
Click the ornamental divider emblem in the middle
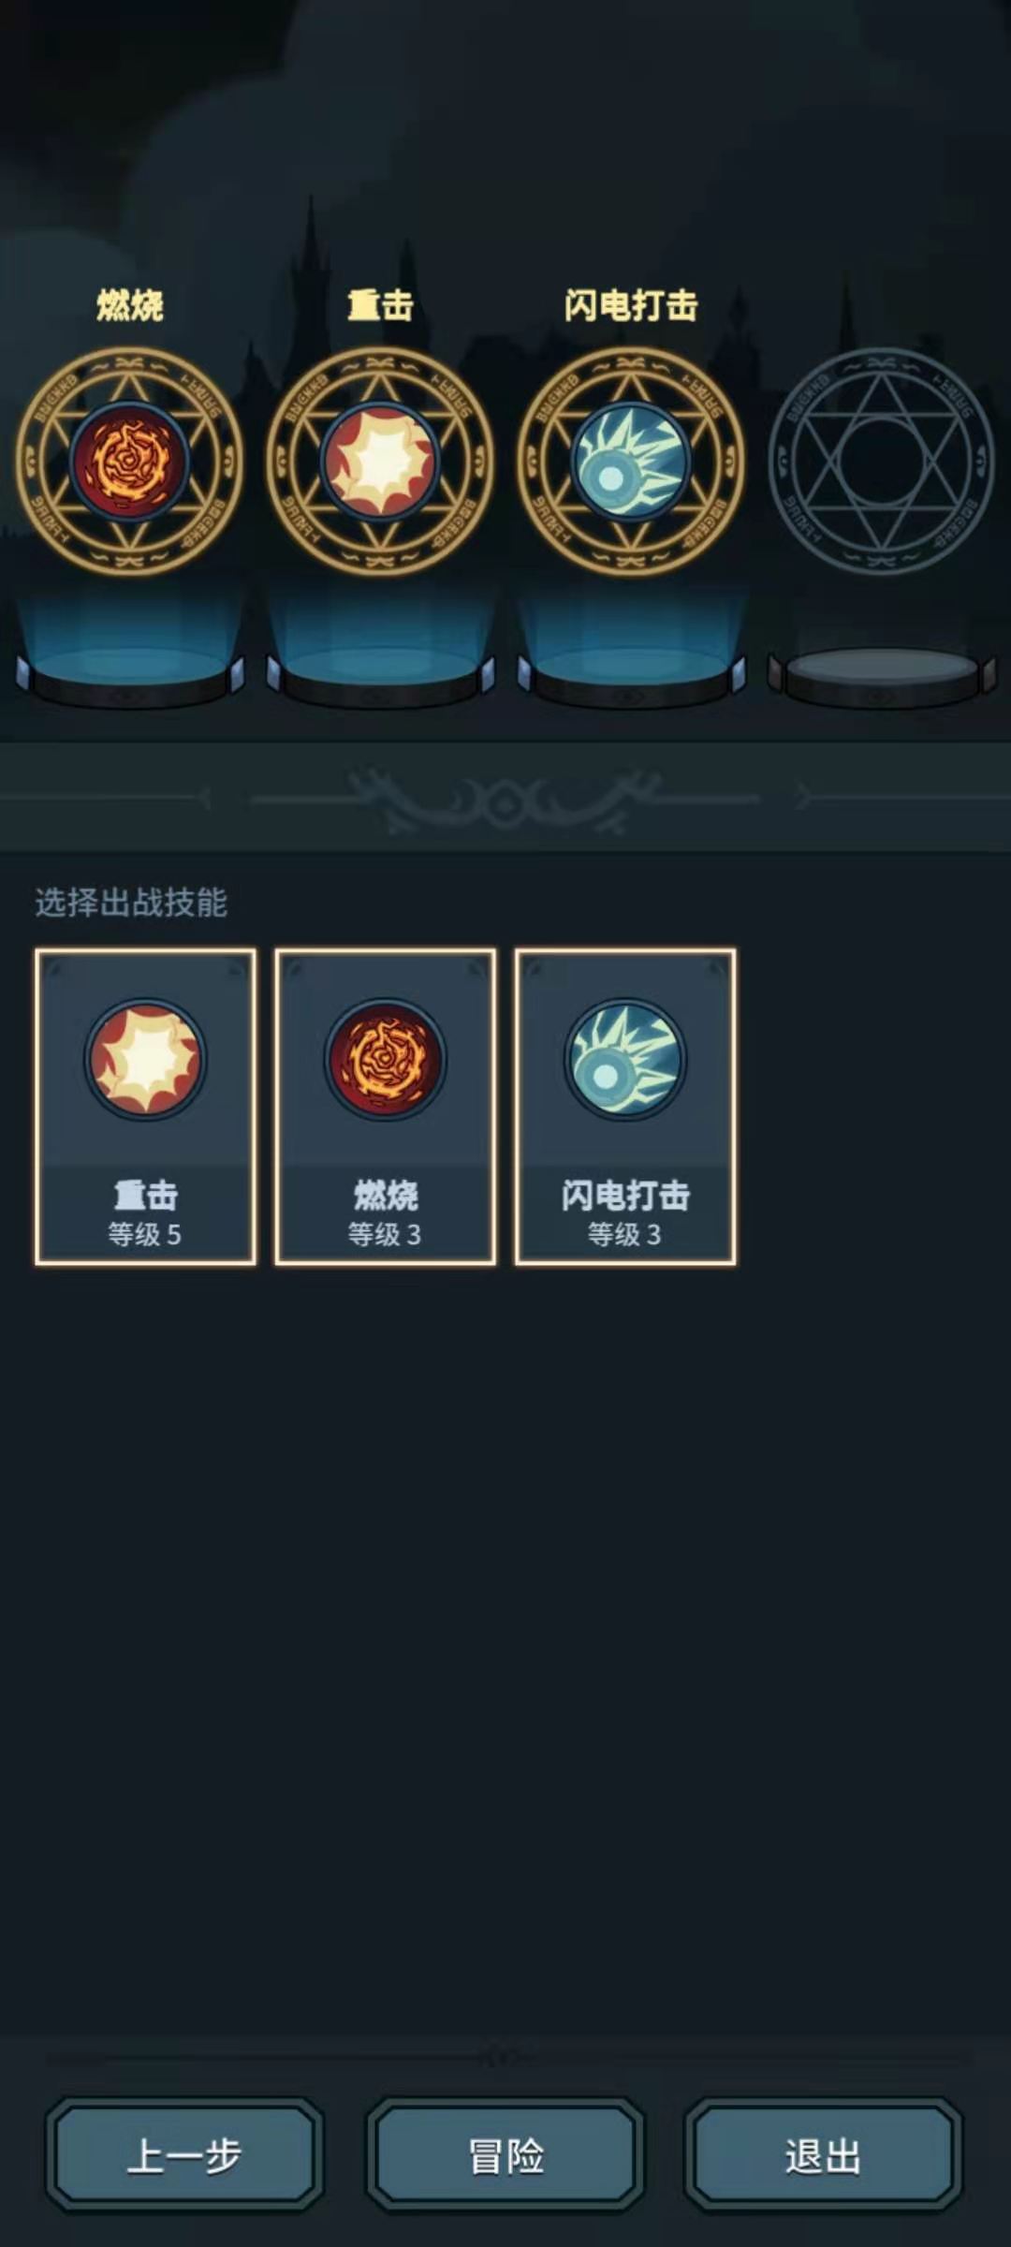(x=505, y=800)
